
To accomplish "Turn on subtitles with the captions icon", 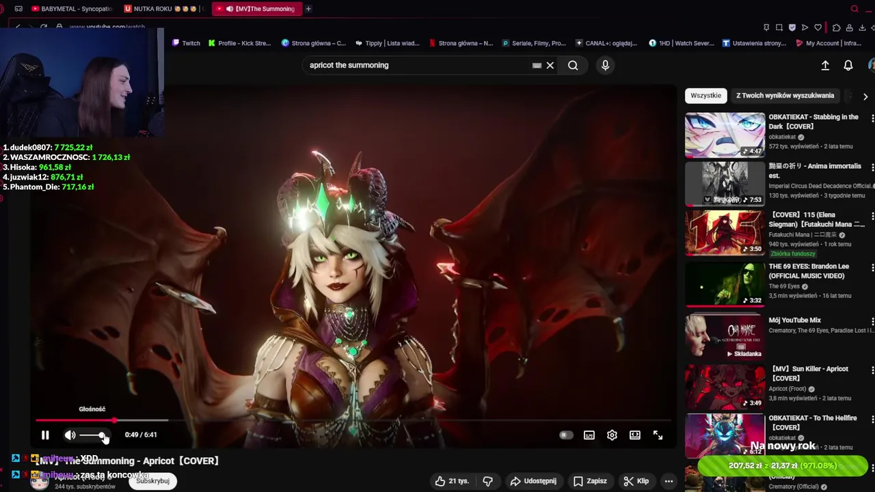I will coord(589,435).
